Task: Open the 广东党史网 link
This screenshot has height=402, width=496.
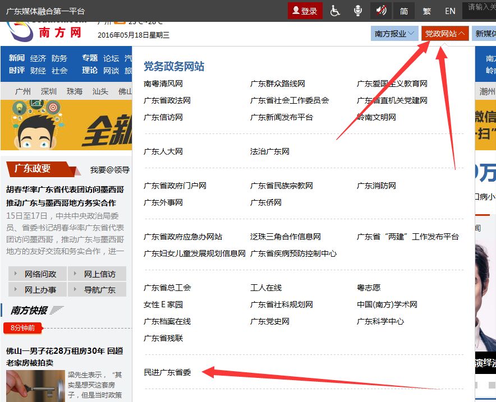Action: (269, 321)
